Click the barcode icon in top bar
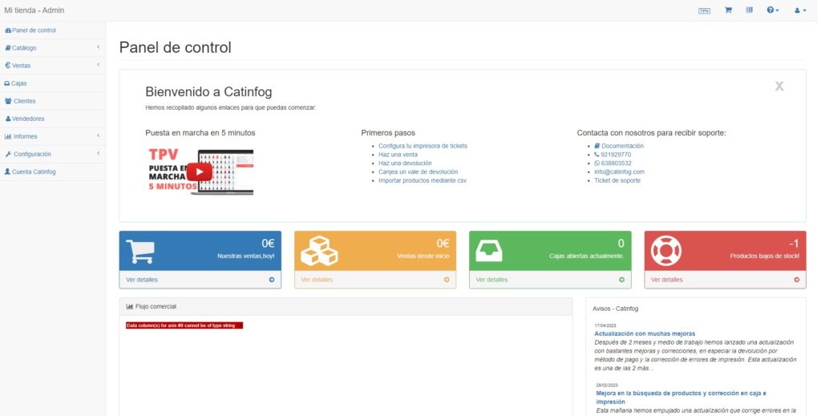This screenshot has height=416, width=821. pos(750,10)
